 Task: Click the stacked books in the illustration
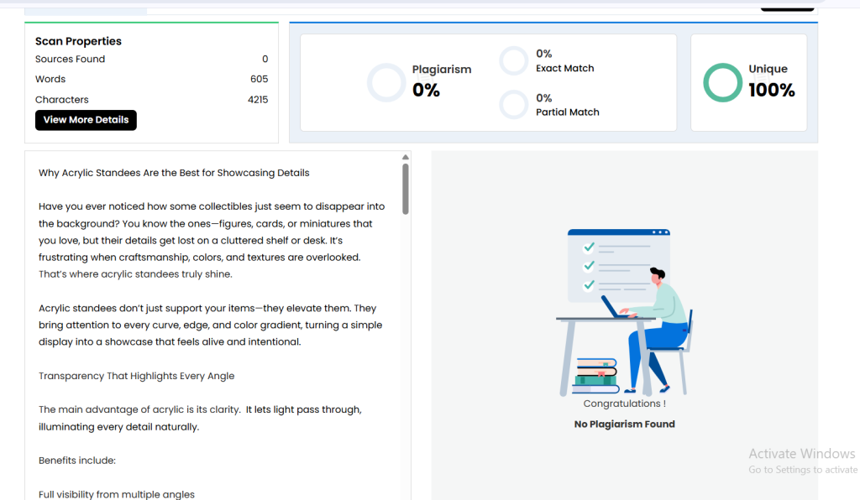[595, 375]
